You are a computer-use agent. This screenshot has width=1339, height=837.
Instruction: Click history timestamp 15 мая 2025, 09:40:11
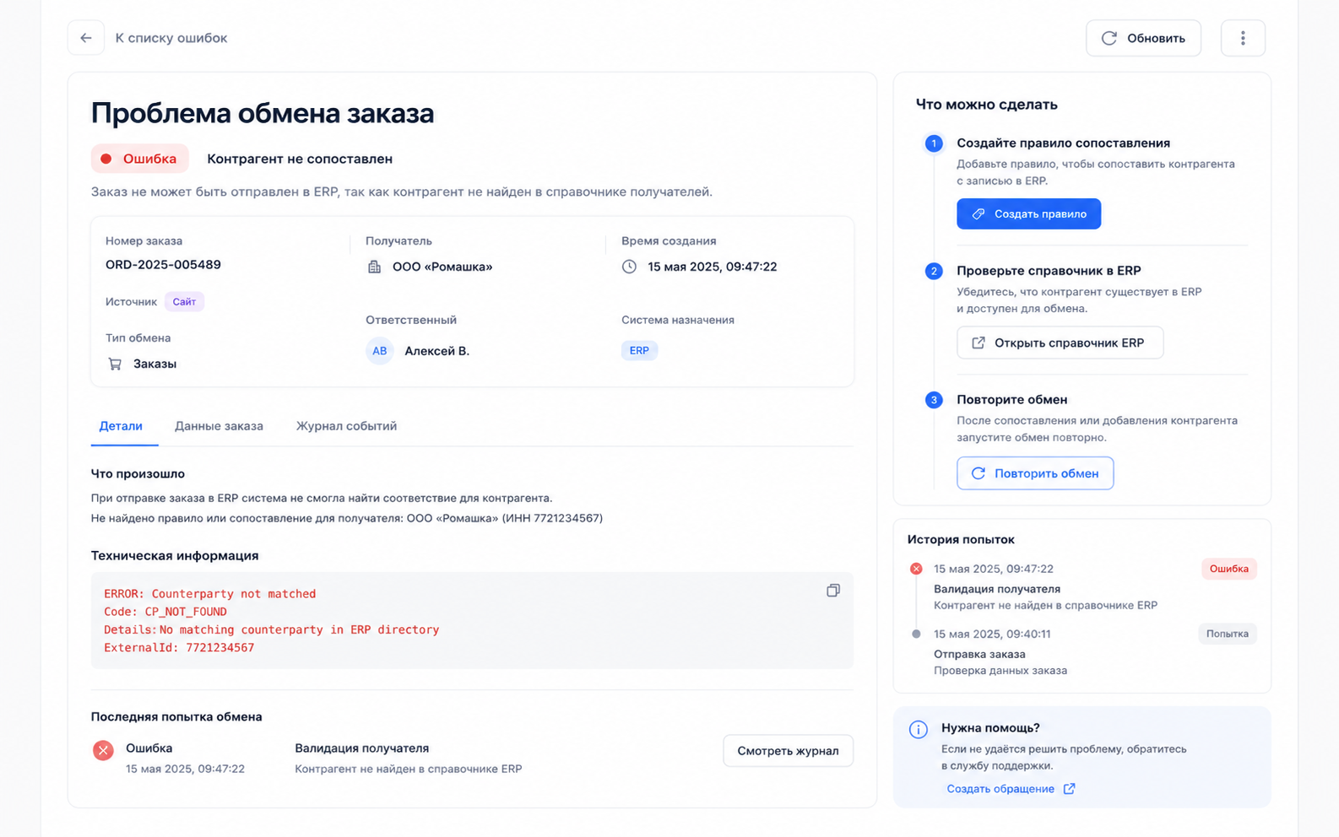coord(992,634)
